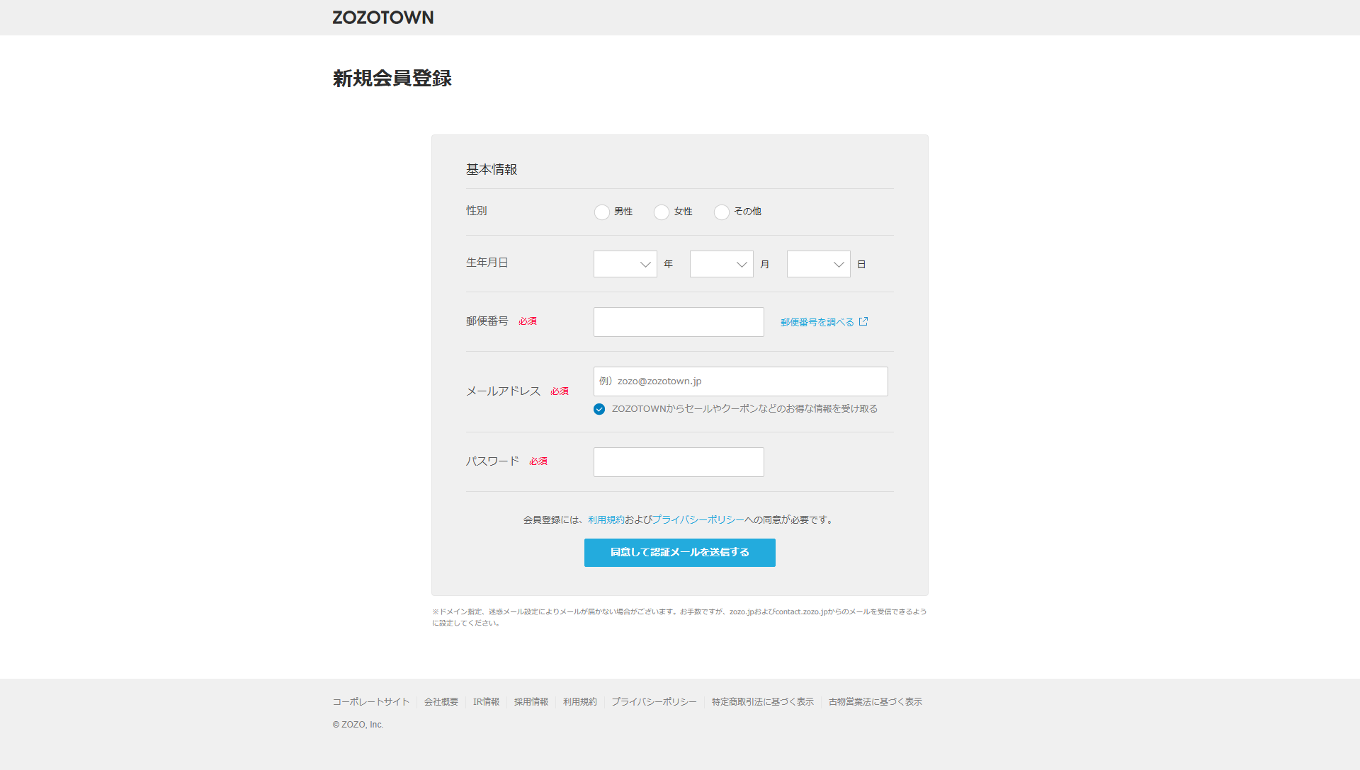Click the ZOZOTOWN logo
Screen dimensions: 1360x770
click(x=383, y=18)
